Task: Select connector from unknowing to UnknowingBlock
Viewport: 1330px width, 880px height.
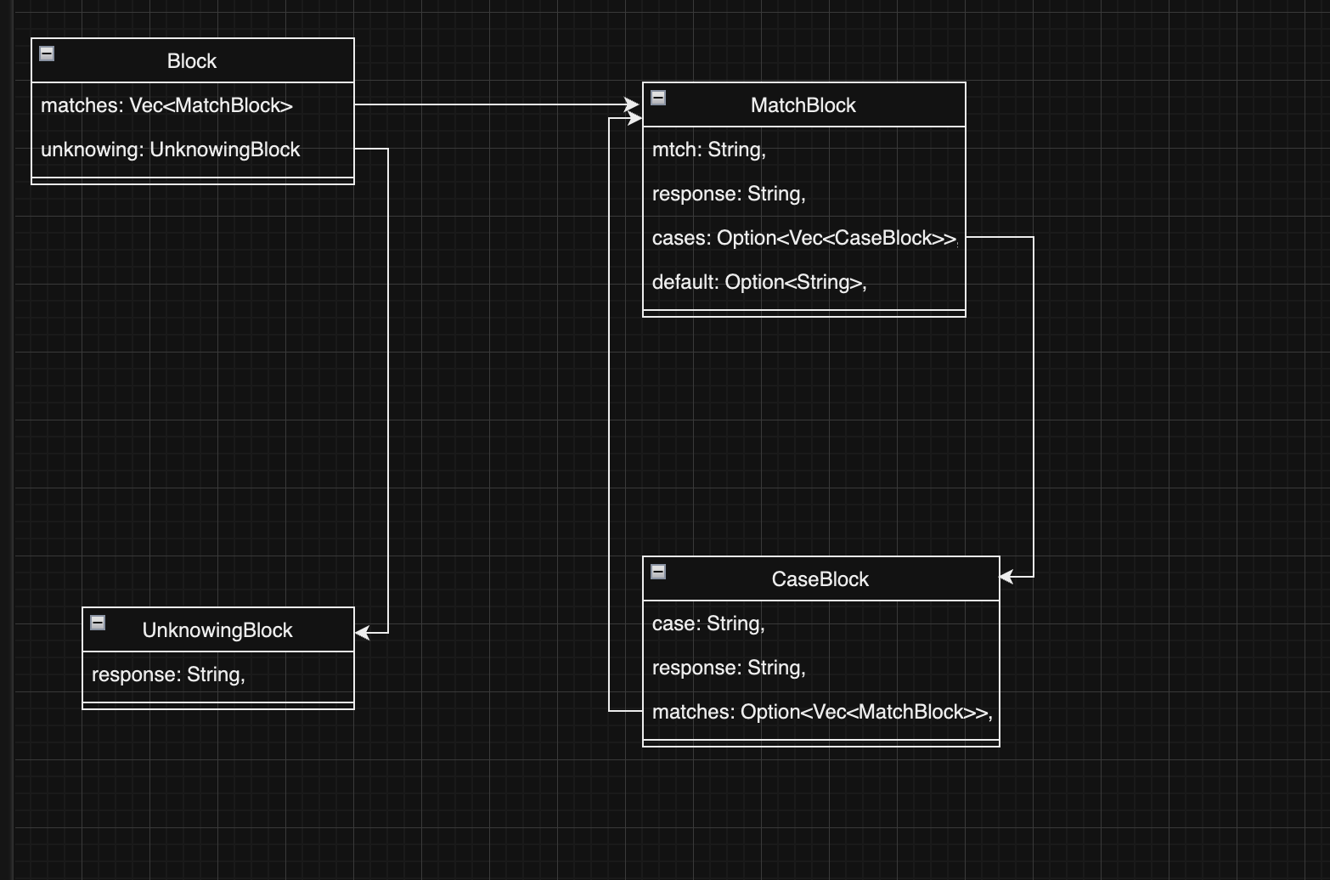Action: click(x=388, y=391)
